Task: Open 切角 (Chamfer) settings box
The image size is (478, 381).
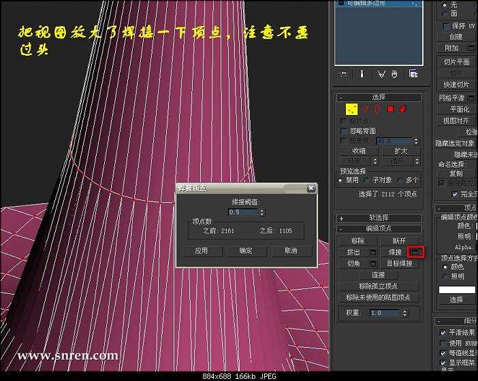Action: point(373,263)
